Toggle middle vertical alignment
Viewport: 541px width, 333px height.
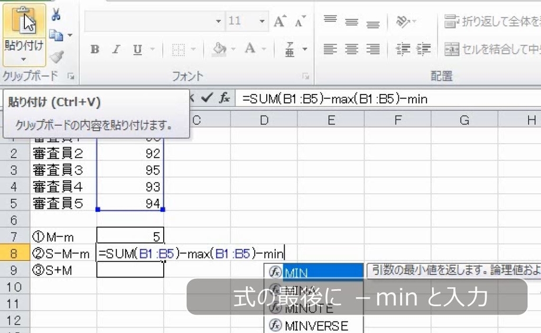tap(351, 21)
